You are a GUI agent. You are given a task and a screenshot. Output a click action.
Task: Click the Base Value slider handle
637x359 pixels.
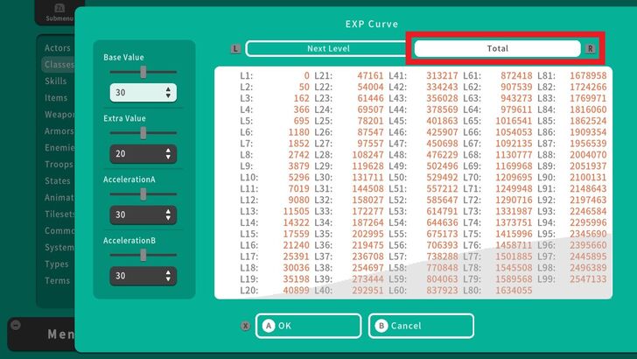pos(143,72)
